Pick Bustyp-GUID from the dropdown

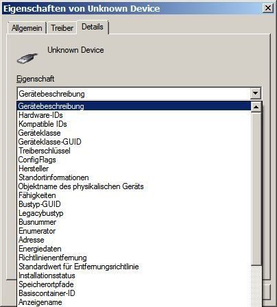coord(134,204)
